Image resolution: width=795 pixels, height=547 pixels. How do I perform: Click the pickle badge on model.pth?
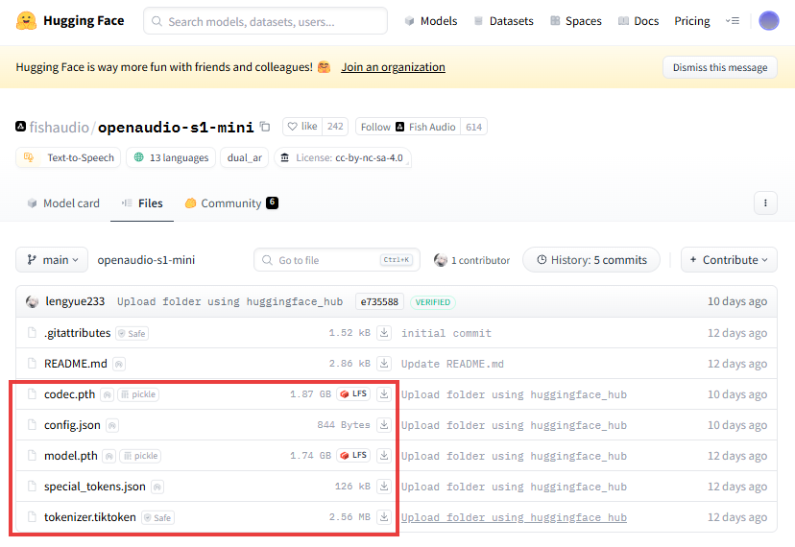140,456
